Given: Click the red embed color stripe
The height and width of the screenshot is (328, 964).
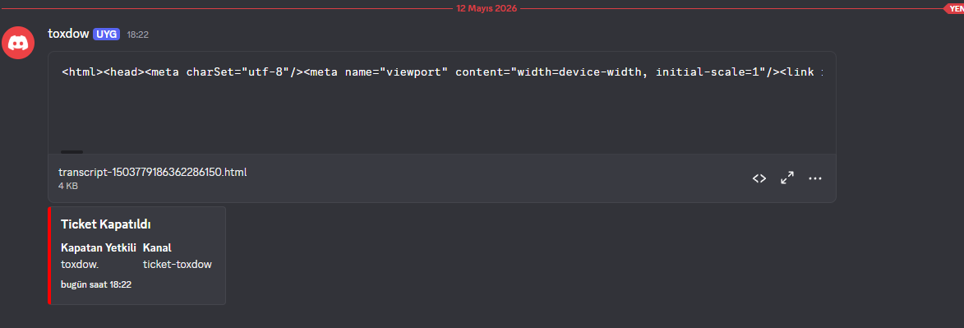Looking at the screenshot, I should 49,256.
